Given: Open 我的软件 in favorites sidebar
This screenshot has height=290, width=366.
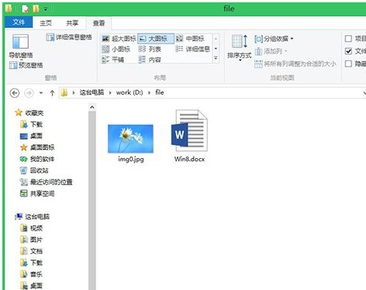Looking at the screenshot, I should (37, 159).
